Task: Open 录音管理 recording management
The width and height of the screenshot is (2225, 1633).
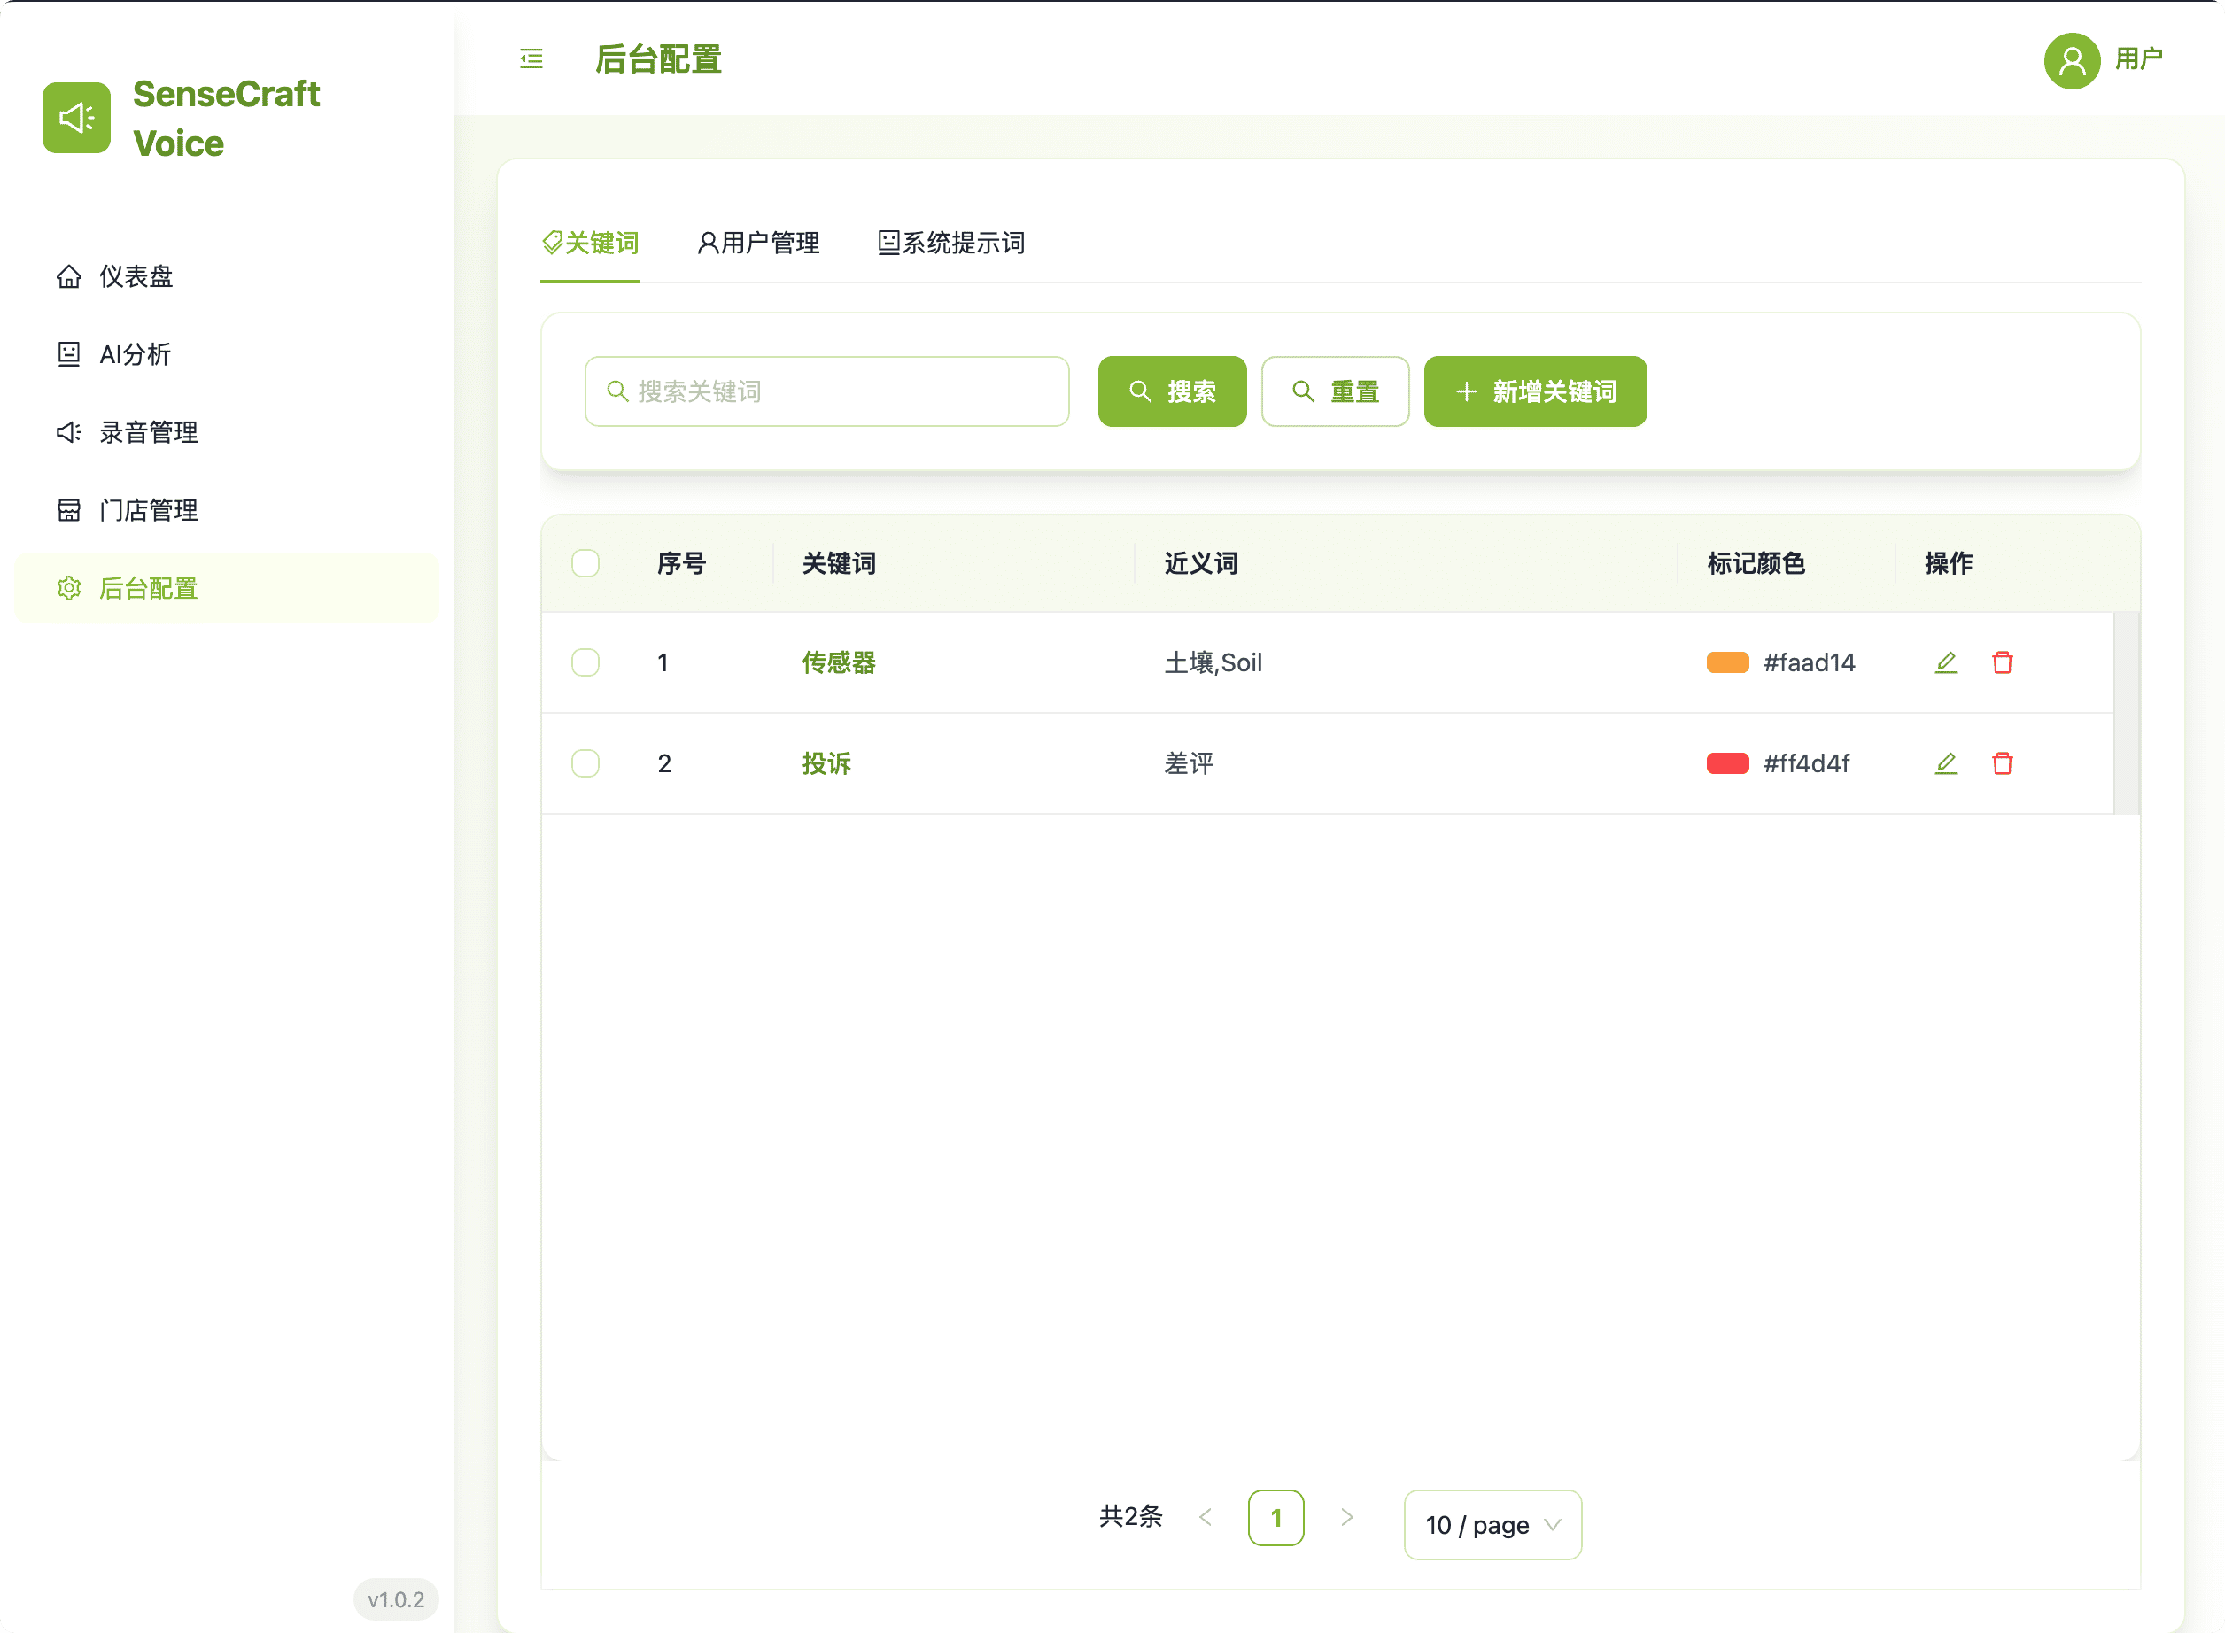Action: click(x=147, y=432)
